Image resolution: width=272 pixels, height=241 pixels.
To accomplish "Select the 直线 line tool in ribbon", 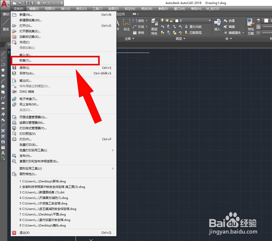I will (6, 25).
